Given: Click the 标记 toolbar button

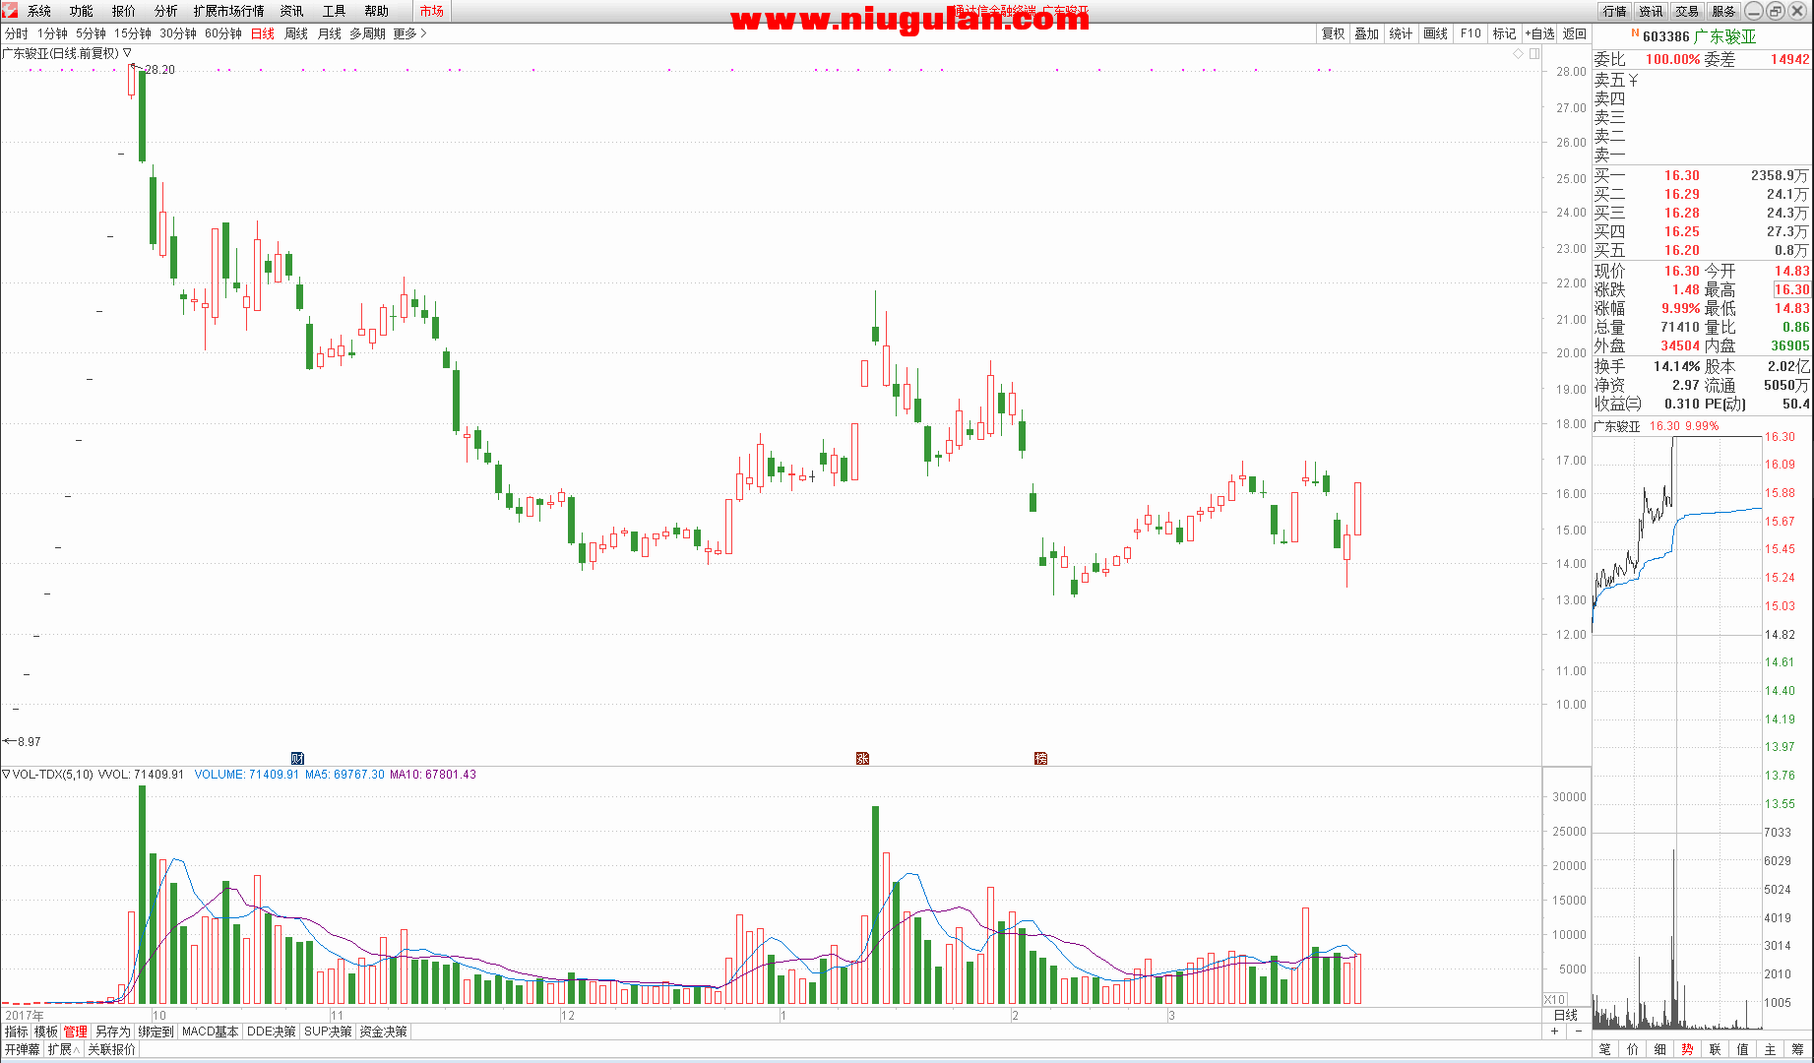Looking at the screenshot, I should click(1505, 33).
